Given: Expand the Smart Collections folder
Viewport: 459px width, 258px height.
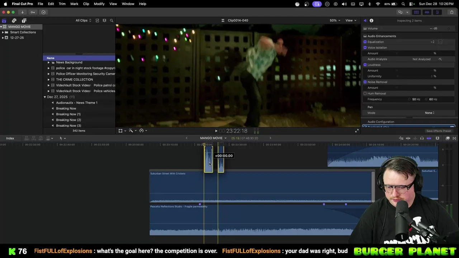Looking at the screenshot, I should [x=3, y=32].
